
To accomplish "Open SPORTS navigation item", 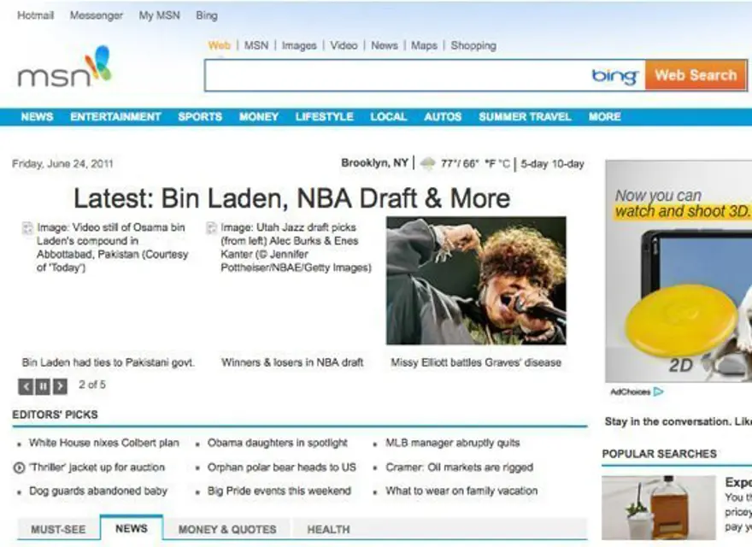I will click(200, 116).
